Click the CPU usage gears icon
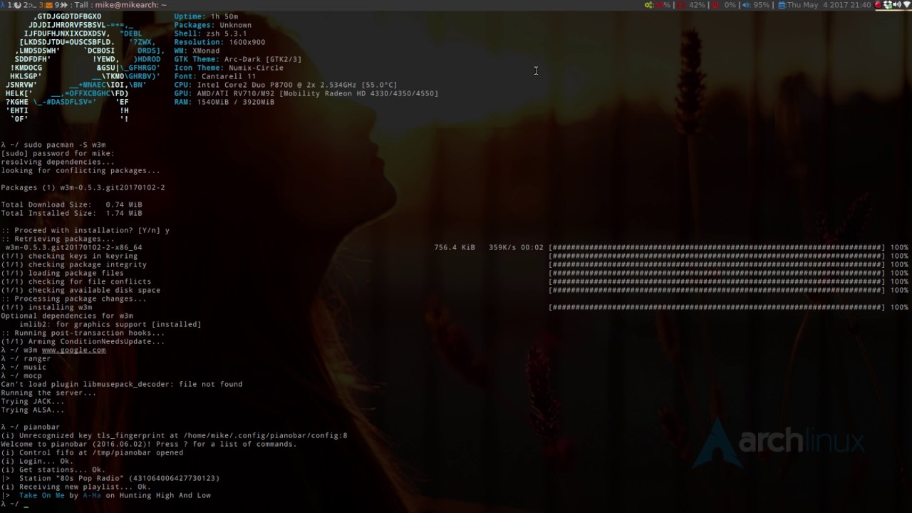 click(x=648, y=5)
